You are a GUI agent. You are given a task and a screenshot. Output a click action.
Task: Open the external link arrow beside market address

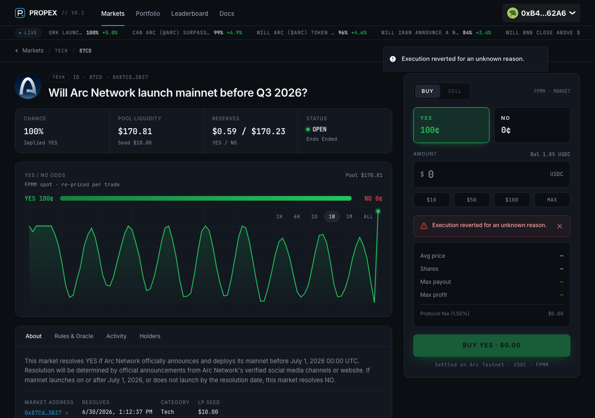(66, 413)
